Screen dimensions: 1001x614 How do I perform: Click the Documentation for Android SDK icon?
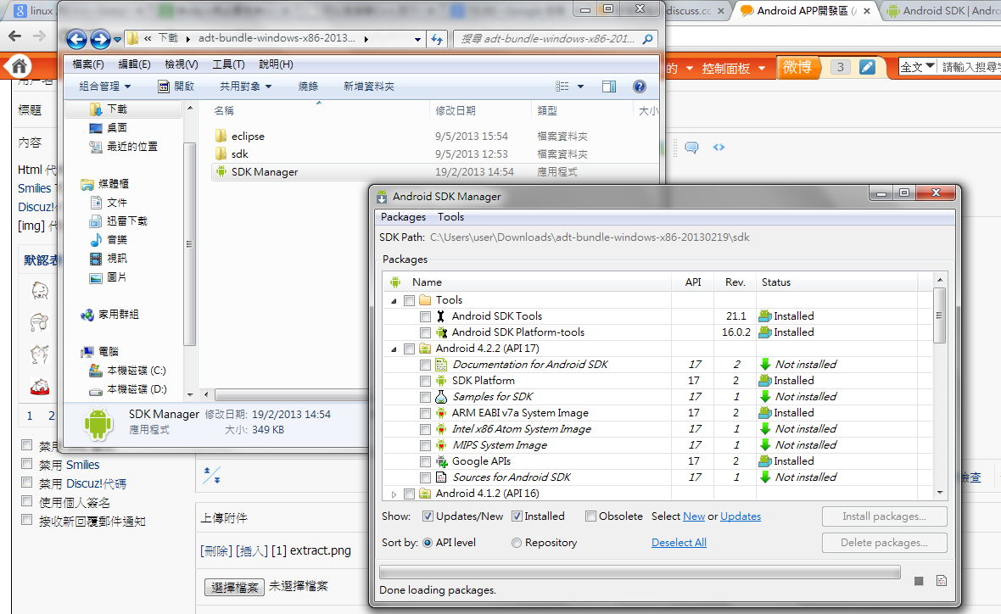(441, 365)
